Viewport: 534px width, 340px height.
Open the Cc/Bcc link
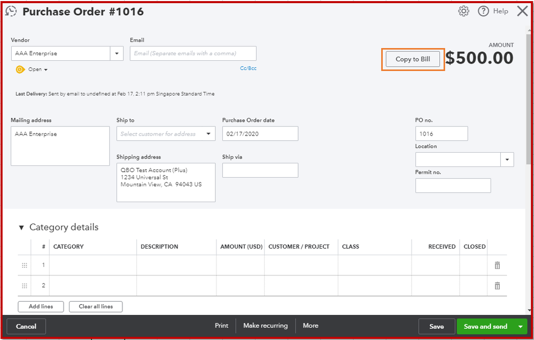pos(248,68)
